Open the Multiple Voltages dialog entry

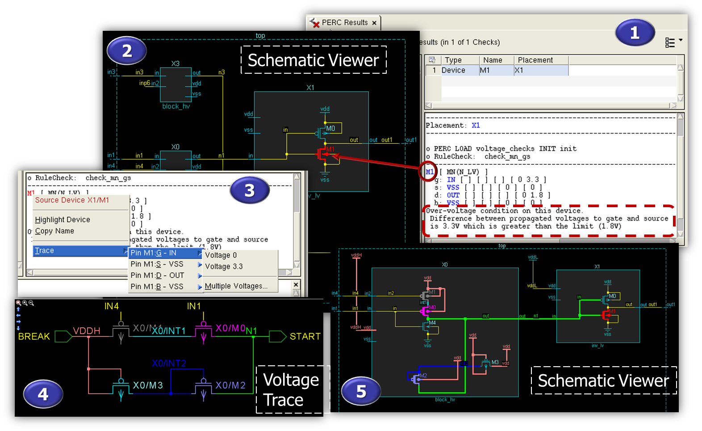(236, 286)
